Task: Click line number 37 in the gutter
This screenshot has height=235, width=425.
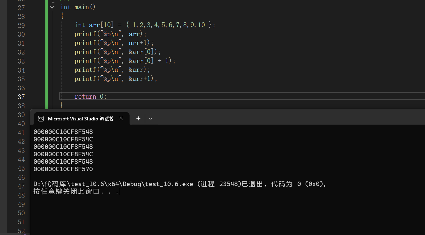Action: tap(21, 97)
